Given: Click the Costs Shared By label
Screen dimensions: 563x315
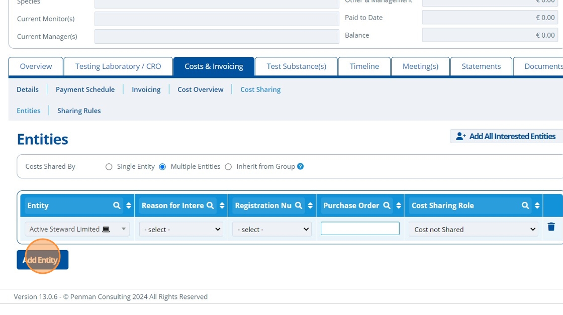Looking at the screenshot, I should (x=50, y=166).
